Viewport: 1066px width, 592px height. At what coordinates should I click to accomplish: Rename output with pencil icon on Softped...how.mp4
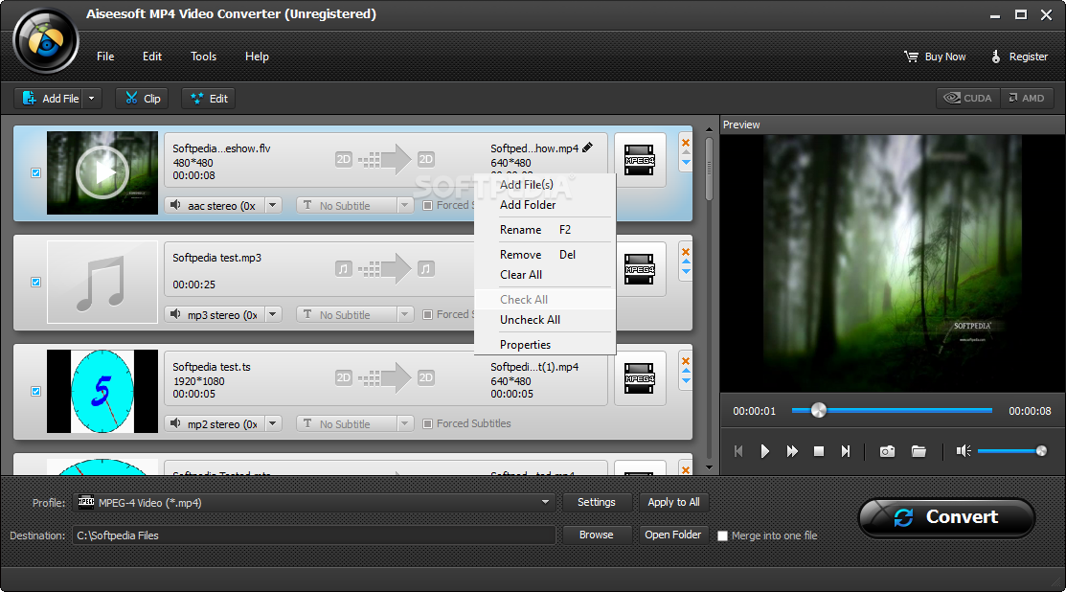(587, 148)
